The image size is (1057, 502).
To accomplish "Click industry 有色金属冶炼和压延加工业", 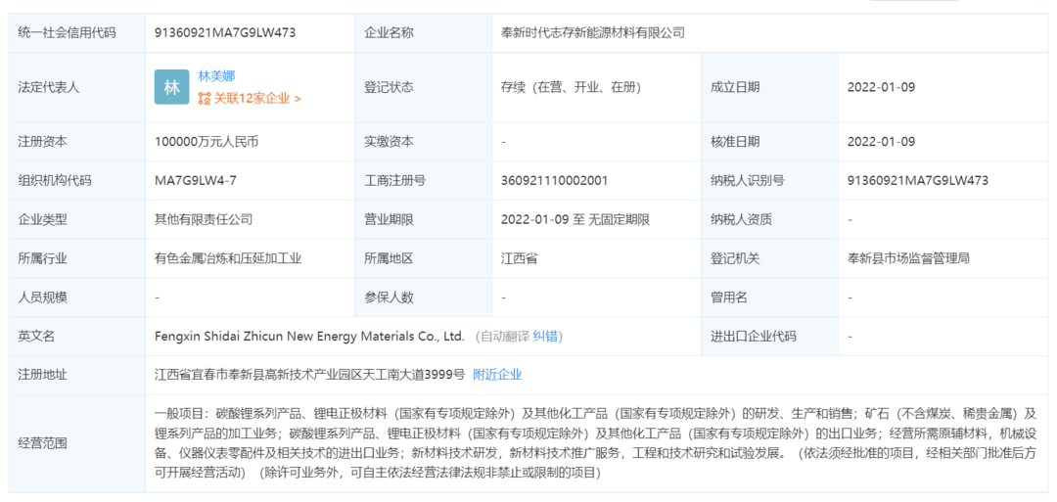I will click(228, 258).
